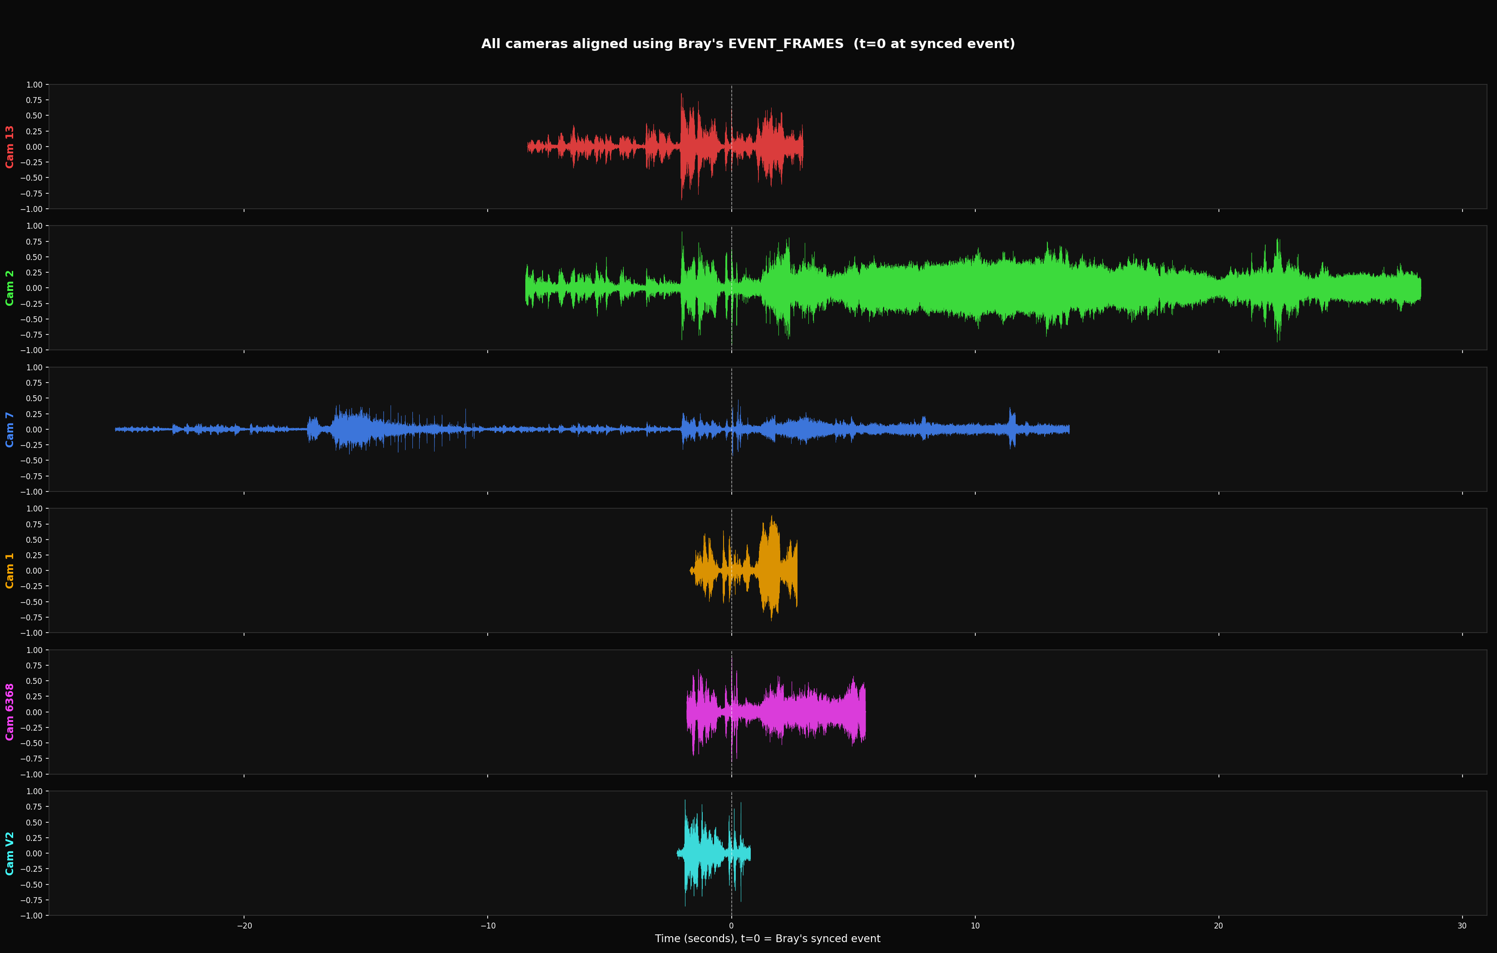Click the 1.00 tick on Cam 13 axis

36,84
